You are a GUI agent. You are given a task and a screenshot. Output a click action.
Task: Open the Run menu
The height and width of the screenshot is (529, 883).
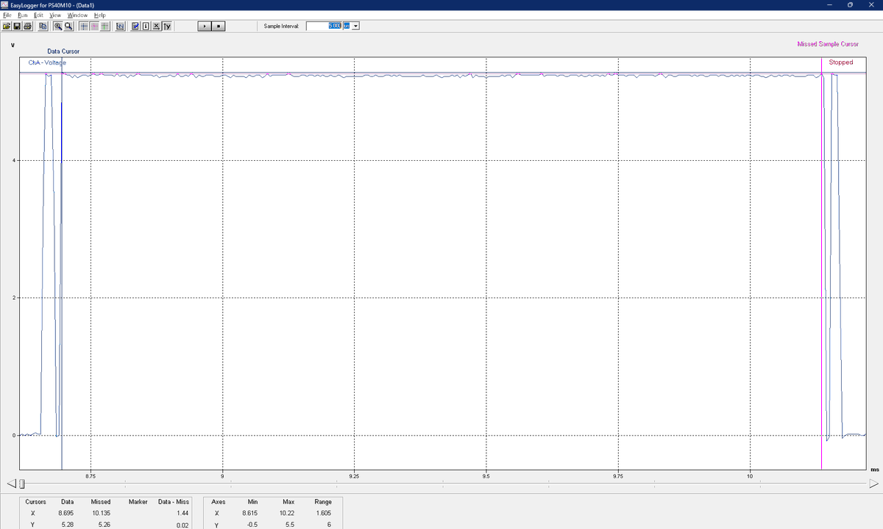(x=22, y=15)
